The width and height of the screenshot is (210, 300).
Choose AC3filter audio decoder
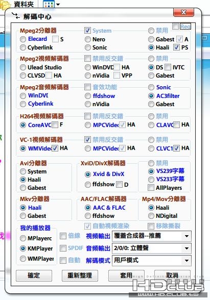[x=151, y=96]
